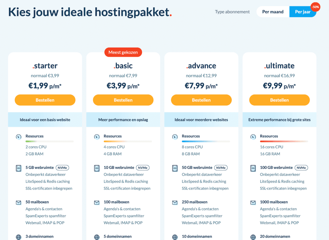Screen dimensions: 329x240
Task: Click the mail envelope icon in the .advance column
Action: (175, 202)
